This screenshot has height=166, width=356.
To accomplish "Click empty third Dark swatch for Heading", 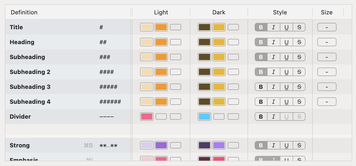I will tap(233, 42).
